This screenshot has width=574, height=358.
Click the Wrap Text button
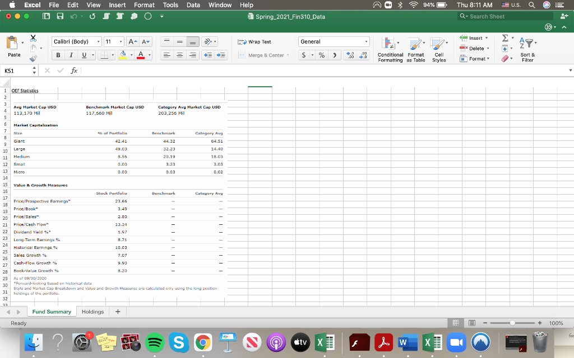254,42
